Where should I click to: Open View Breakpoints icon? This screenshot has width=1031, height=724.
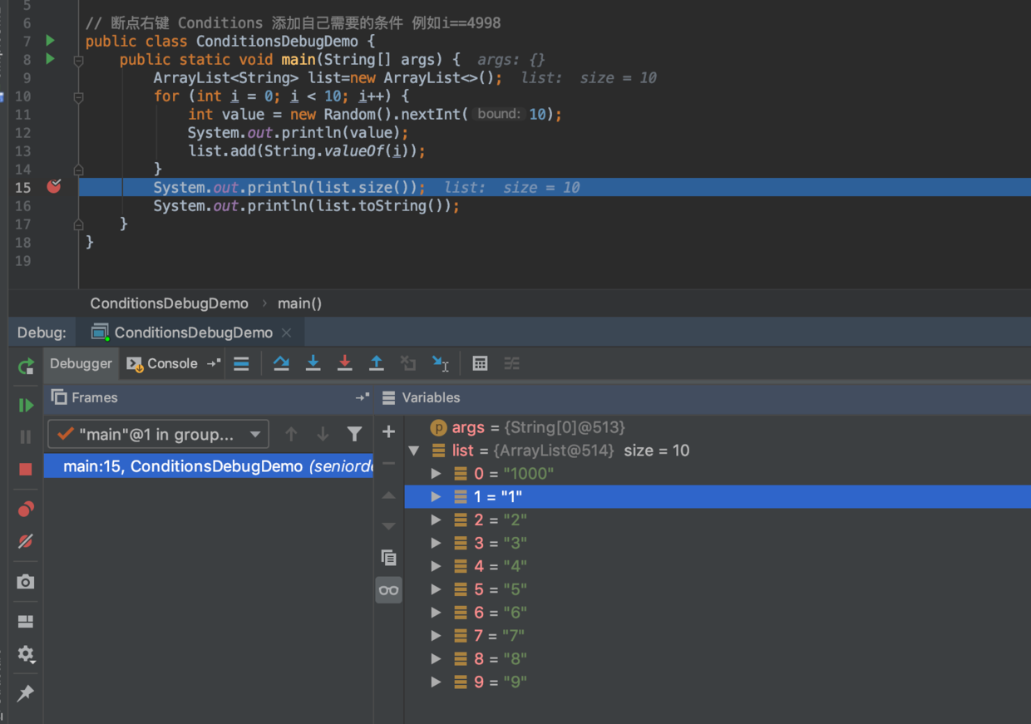tap(26, 509)
